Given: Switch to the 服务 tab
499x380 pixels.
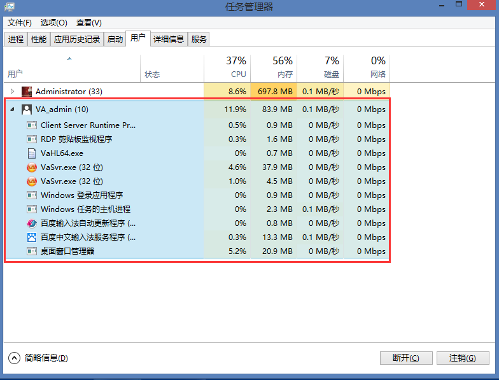Looking at the screenshot, I should [199, 39].
